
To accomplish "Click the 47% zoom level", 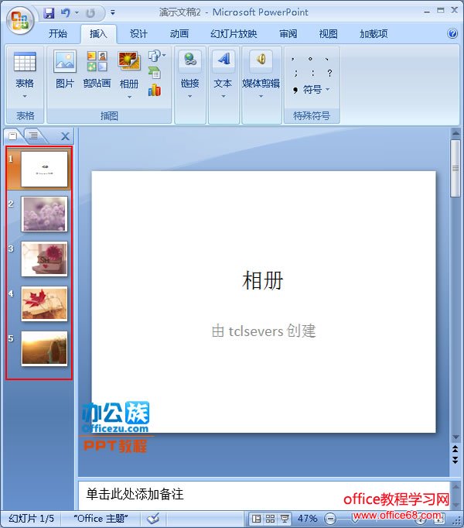I will (307, 519).
